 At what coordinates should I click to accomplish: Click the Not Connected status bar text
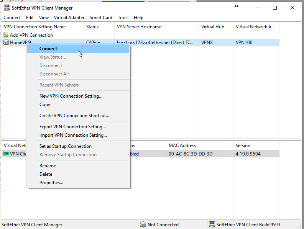point(163,225)
